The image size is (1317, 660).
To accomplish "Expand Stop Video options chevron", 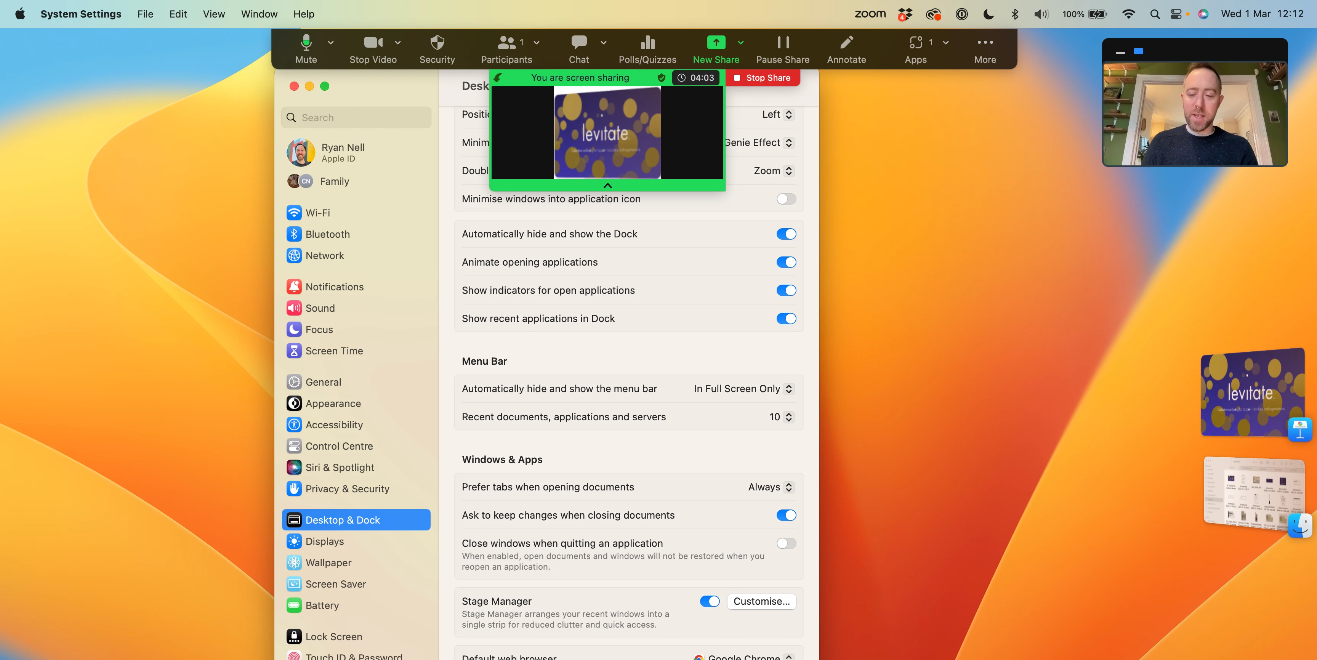I will [398, 43].
